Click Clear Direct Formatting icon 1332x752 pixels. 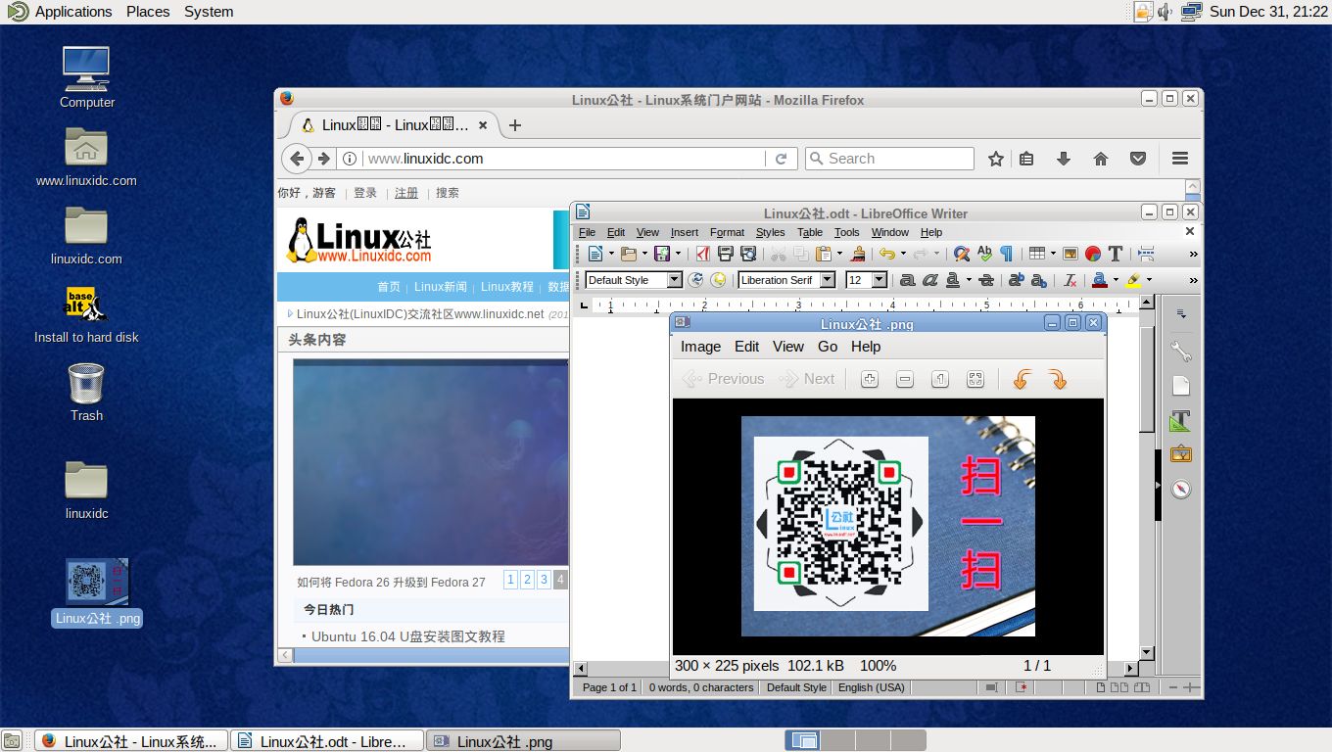pos(1070,280)
